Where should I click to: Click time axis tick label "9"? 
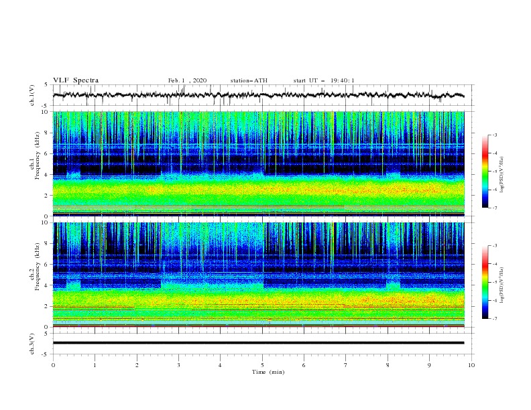click(x=429, y=365)
